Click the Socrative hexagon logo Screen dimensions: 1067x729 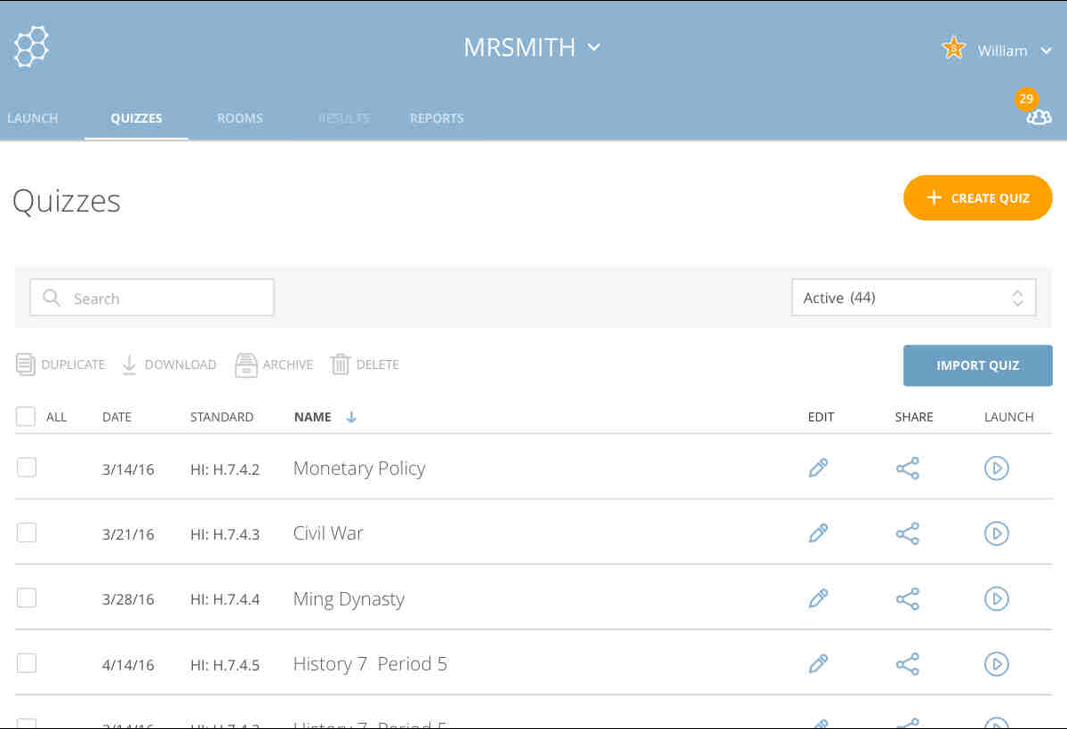tap(31, 46)
